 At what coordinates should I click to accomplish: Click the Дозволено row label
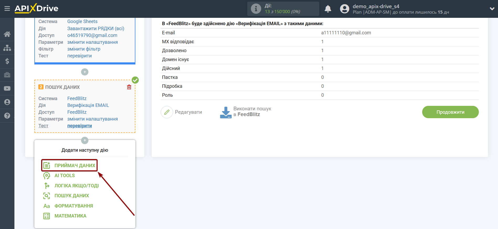tap(174, 51)
